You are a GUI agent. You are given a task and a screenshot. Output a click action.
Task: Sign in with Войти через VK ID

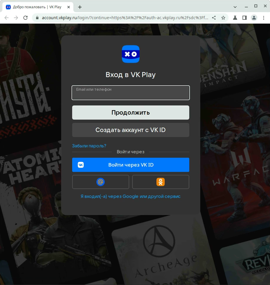click(x=131, y=165)
